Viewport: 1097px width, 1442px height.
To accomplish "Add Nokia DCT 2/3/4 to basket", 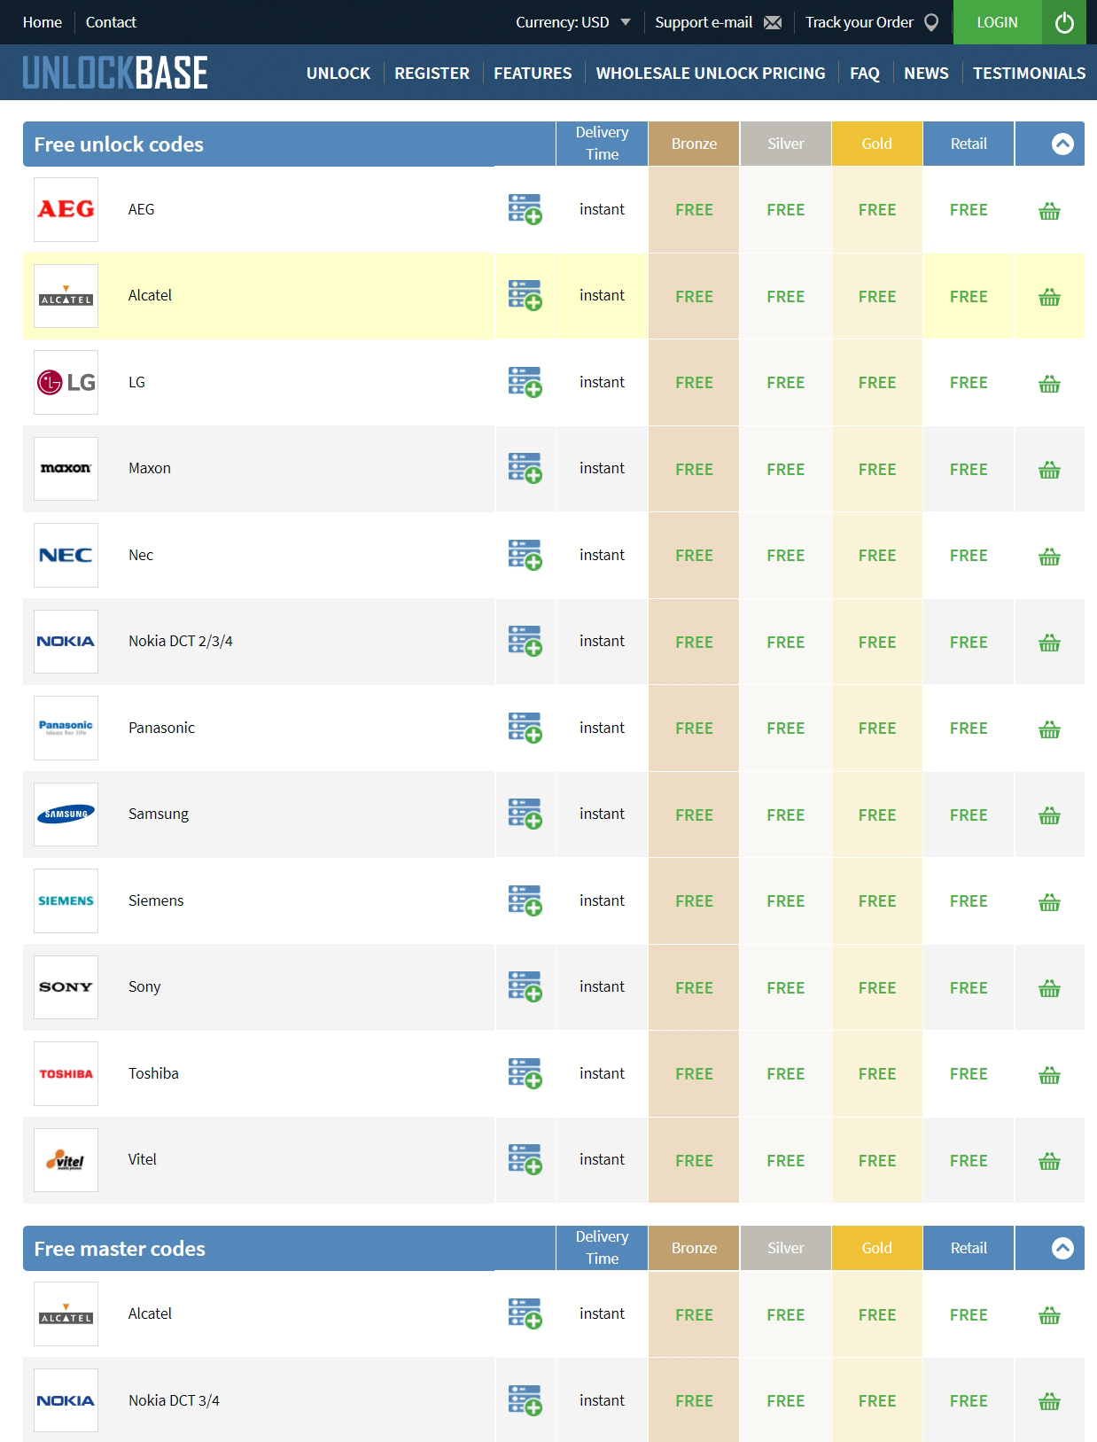I will 1049,643.
